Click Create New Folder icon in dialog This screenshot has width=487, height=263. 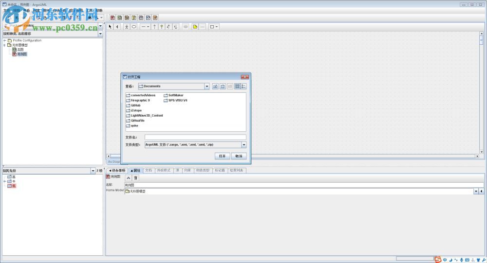coord(229,86)
